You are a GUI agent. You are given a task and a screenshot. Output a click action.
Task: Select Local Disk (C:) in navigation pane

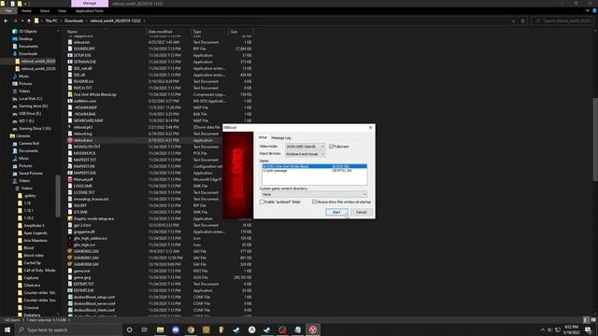pyautogui.click(x=31, y=99)
